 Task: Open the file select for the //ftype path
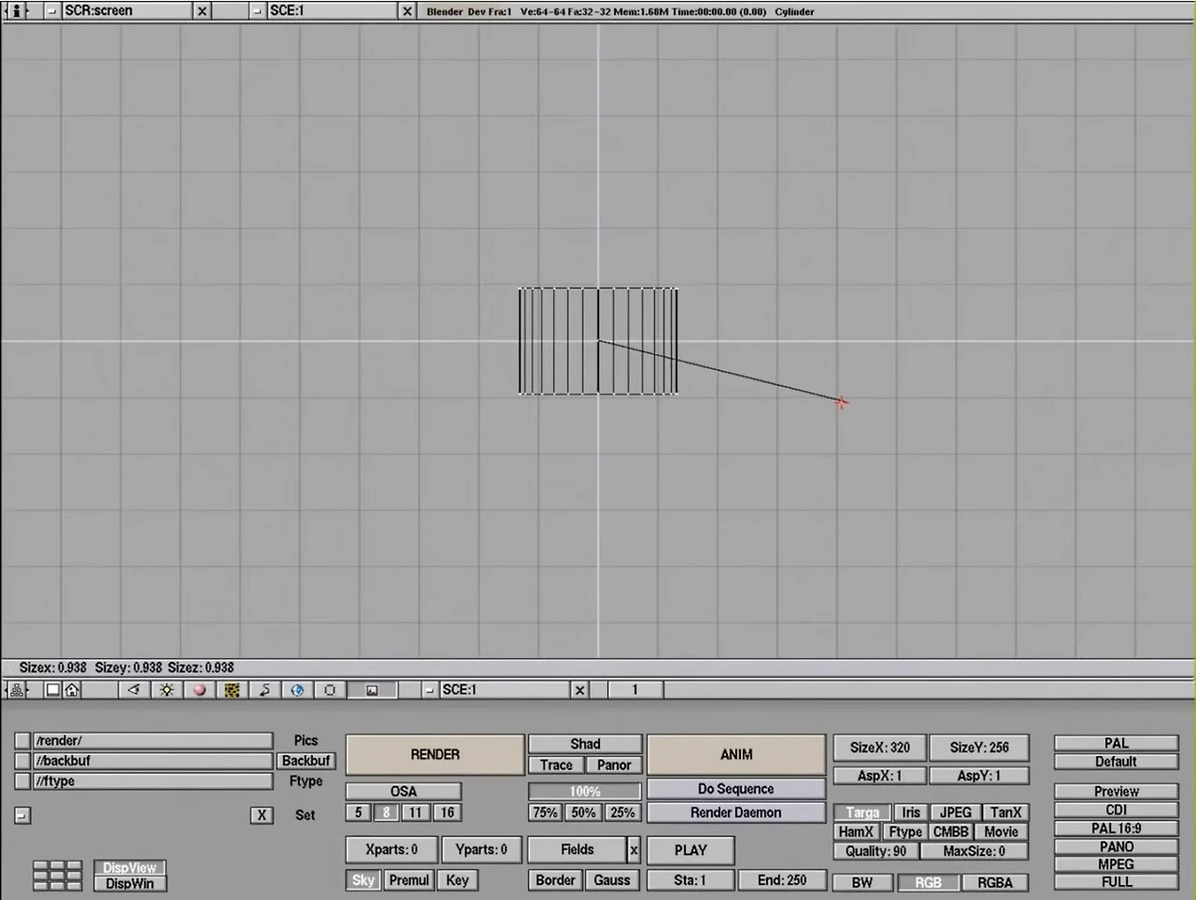click(x=22, y=781)
